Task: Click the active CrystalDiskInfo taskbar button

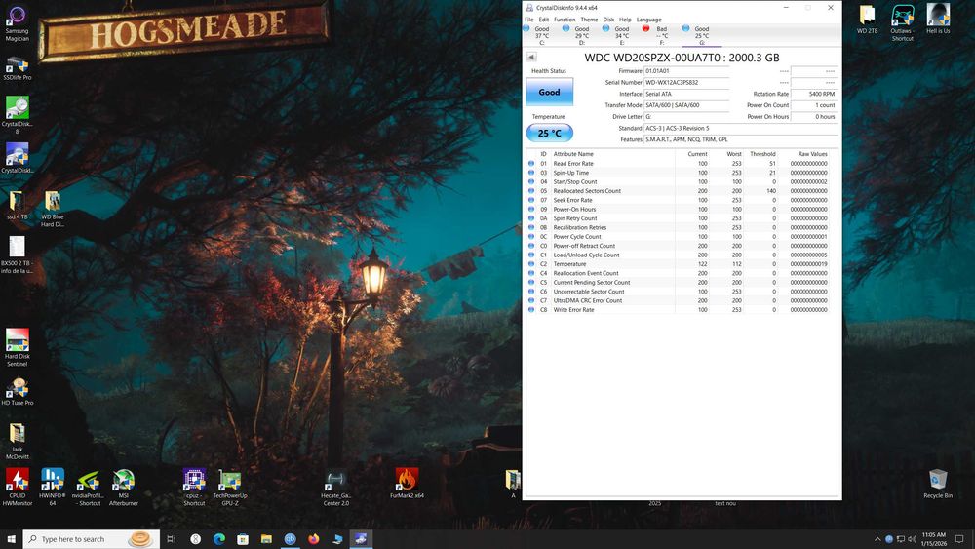Action: (361, 539)
